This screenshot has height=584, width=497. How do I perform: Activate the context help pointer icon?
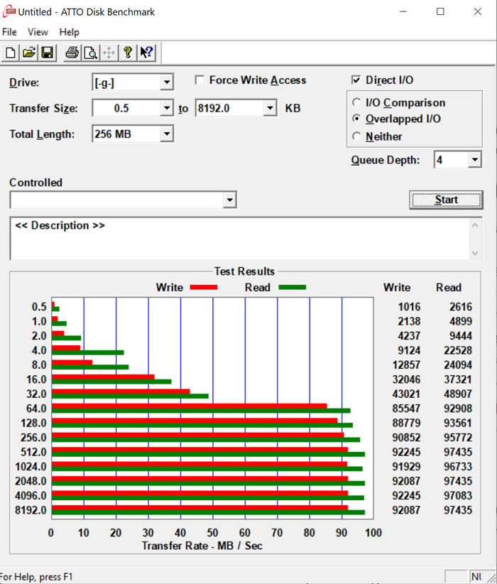146,53
